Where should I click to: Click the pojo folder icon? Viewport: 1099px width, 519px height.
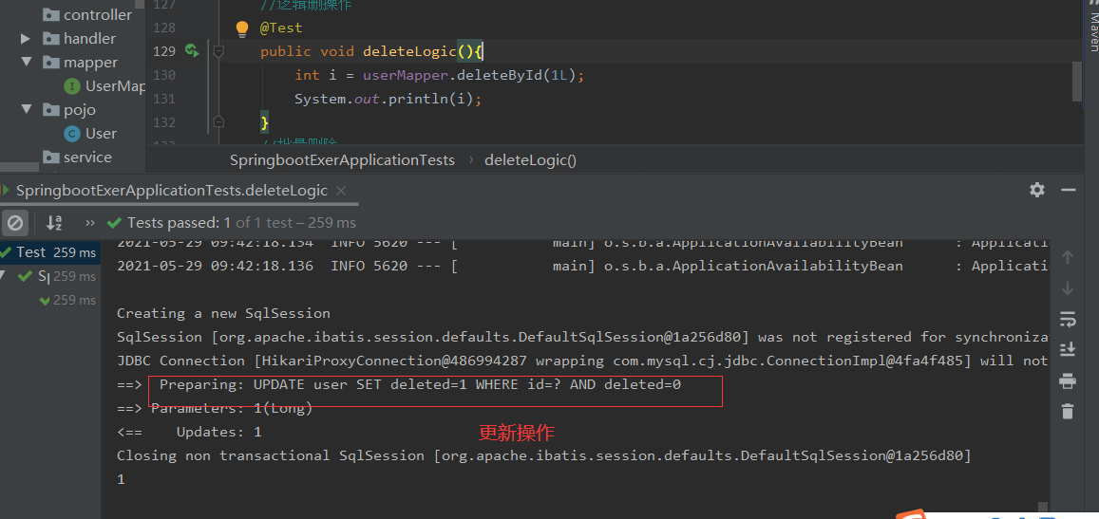[x=50, y=109]
